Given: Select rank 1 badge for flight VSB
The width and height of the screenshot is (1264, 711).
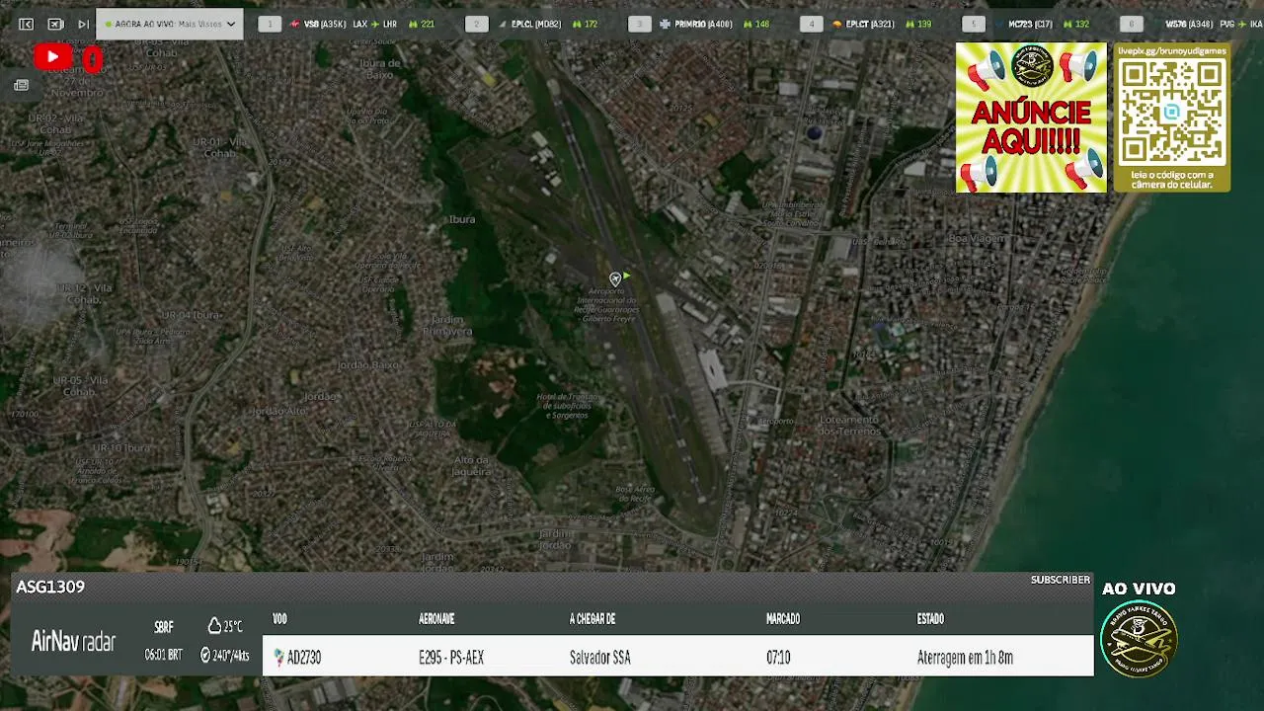Looking at the screenshot, I should (270, 24).
